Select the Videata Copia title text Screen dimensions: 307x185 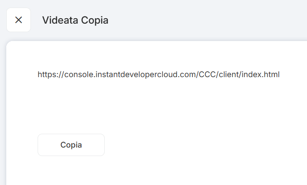(x=75, y=20)
